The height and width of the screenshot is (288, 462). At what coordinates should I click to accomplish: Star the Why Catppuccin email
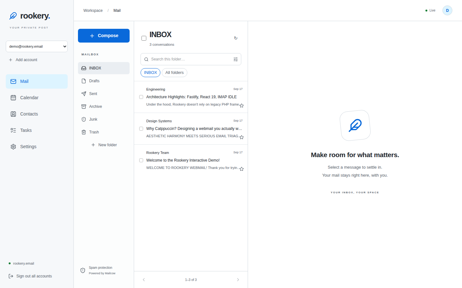coord(242,137)
